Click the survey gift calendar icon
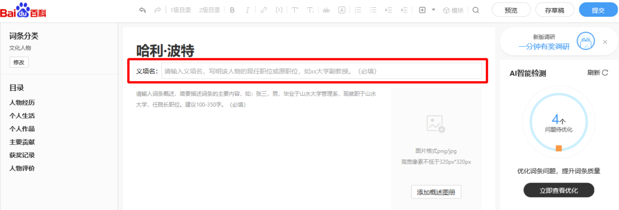Screen dimensions: 619x210 [585, 42]
